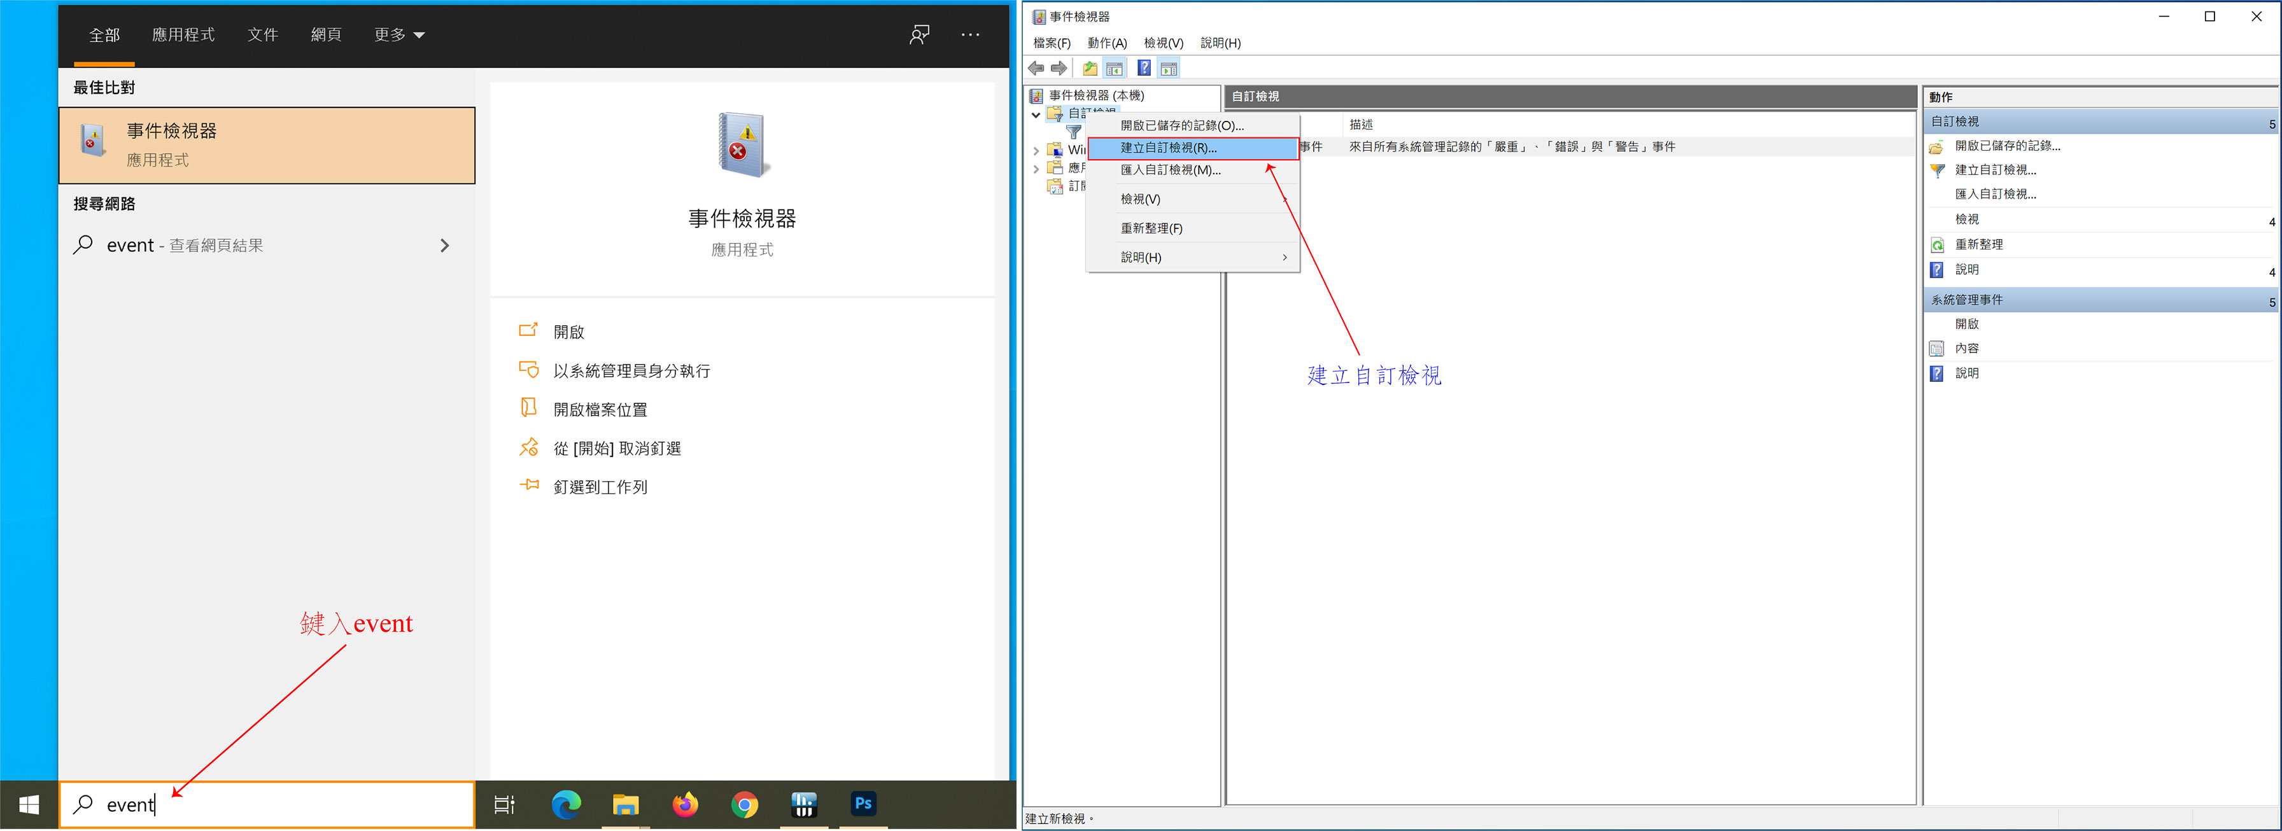Select the funnel filter item under 自訂檢視
Screen dimensions: 2282x831
(x=1074, y=132)
